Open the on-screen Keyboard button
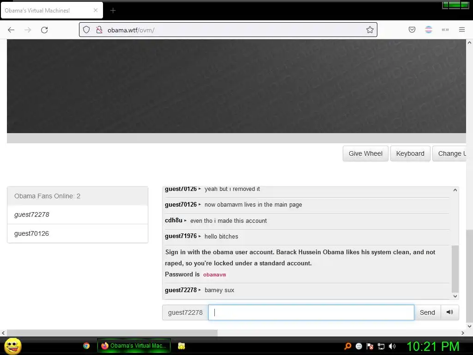This screenshot has width=473, height=355. click(410, 153)
